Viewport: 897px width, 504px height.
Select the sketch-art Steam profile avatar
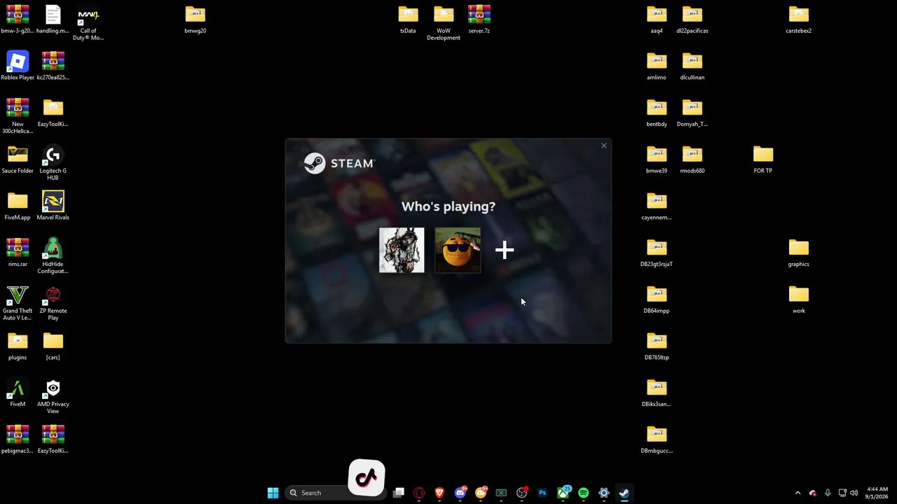pyautogui.click(x=402, y=250)
